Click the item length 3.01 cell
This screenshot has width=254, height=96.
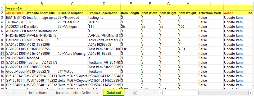click(x=130, y=49)
